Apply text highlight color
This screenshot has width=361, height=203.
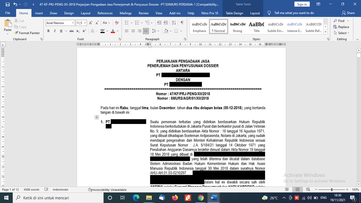tap(103, 31)
